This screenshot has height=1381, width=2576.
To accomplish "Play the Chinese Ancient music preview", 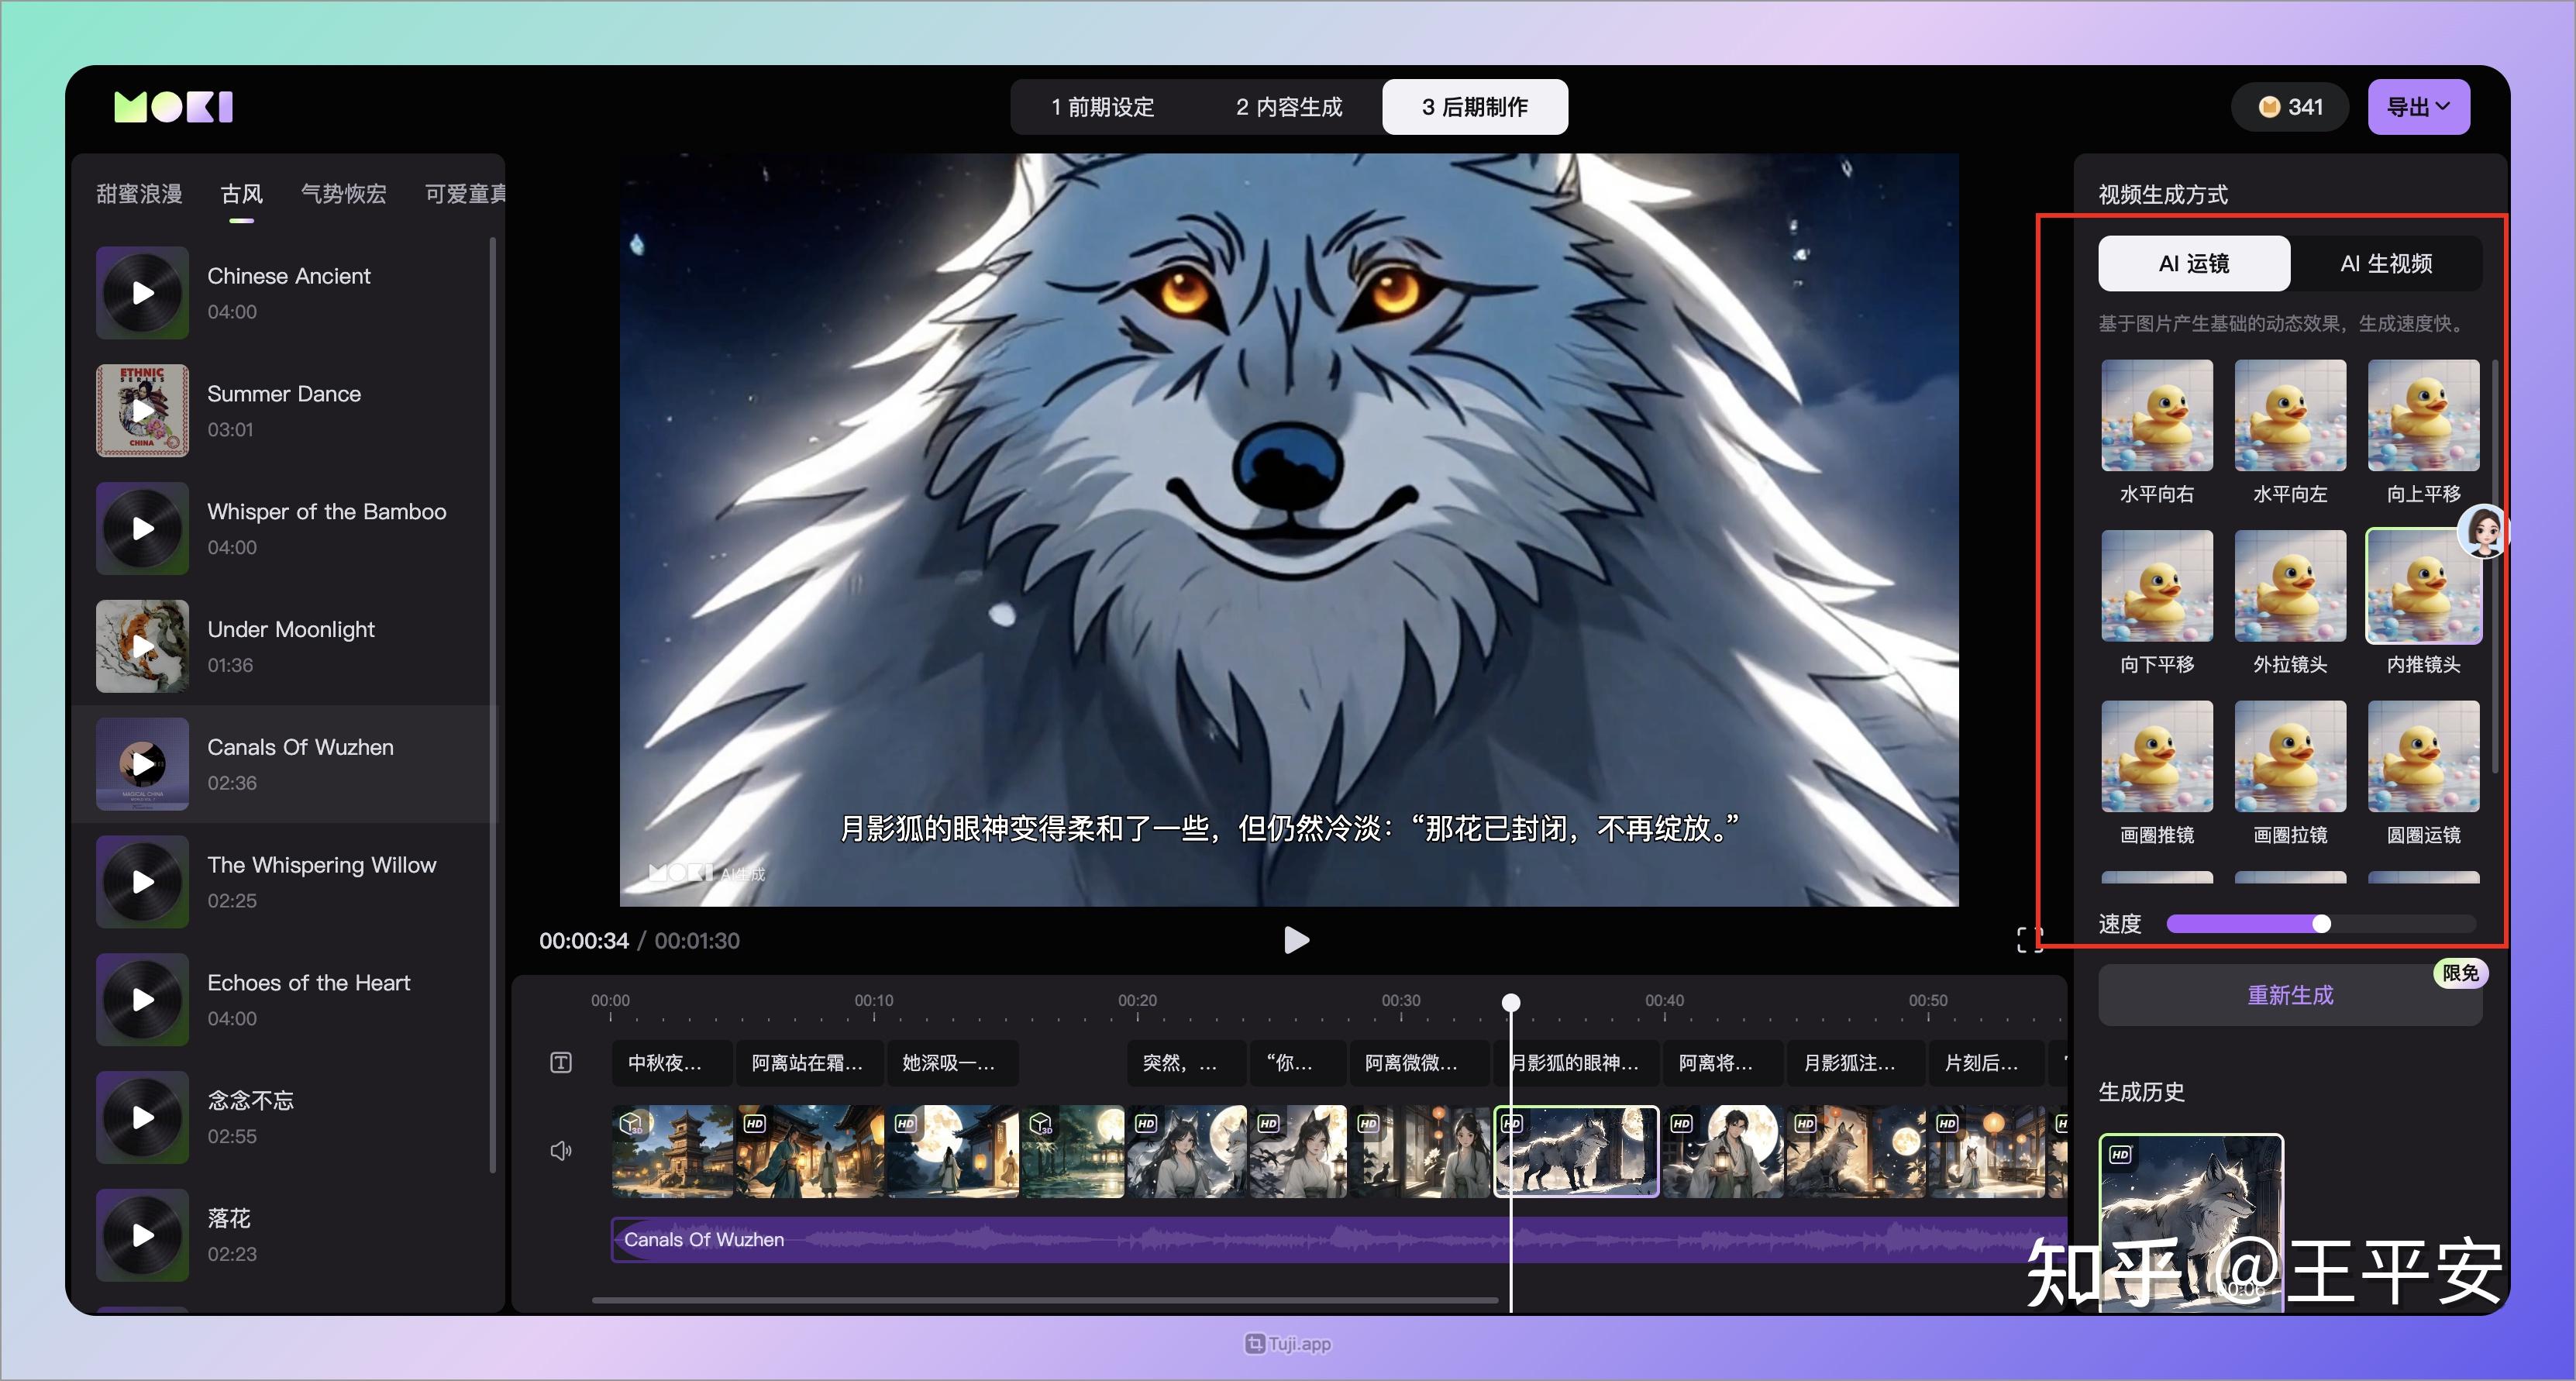I will pos(142,292).
